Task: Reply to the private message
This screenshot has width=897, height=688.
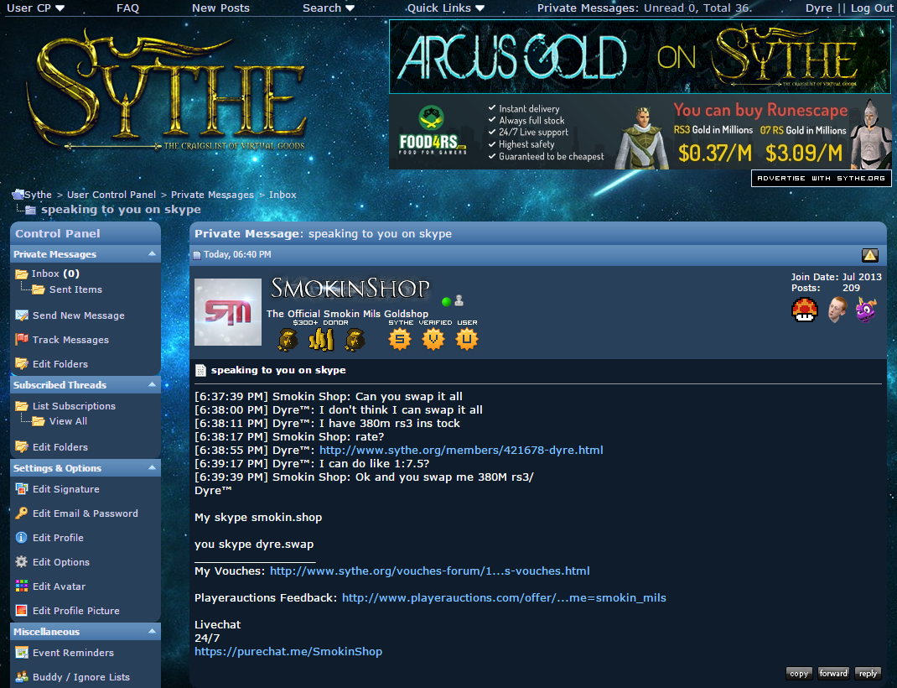Action: pos(868,673)
